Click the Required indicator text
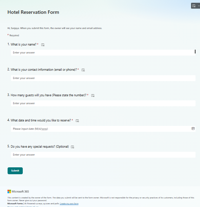Screen dimensions: 200x207 pos(14,36)
